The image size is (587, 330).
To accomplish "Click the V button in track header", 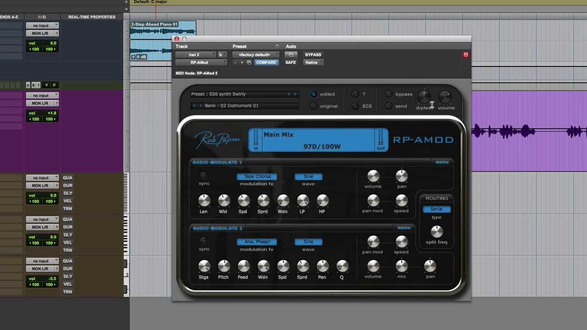I will point(46,85).
